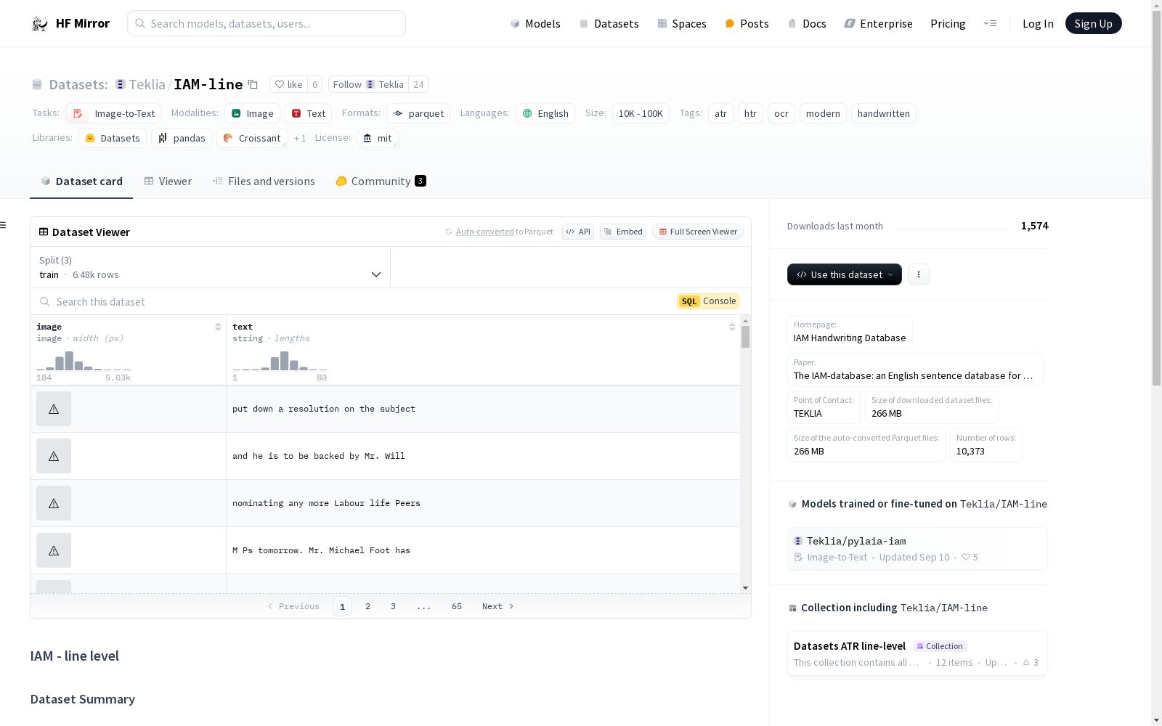Select the Image modality tag
The image size is (1162, 726).
pos(252,113)
